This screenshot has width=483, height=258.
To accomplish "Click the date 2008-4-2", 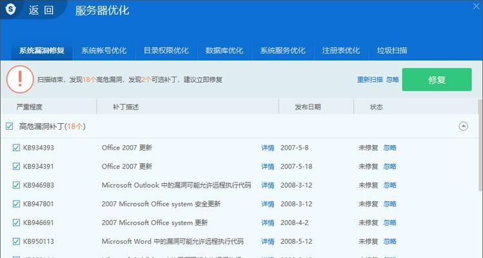I will tap(295, 223).
